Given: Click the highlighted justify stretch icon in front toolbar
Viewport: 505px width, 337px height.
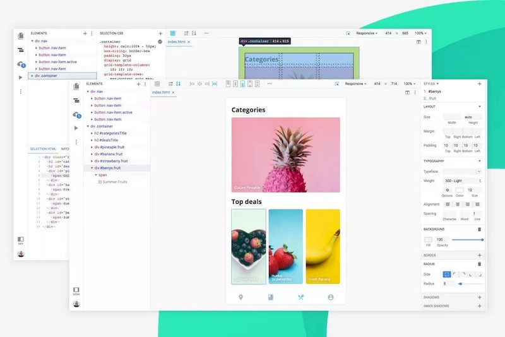Looking at the screenshot, I should click(x=215, y=84).
